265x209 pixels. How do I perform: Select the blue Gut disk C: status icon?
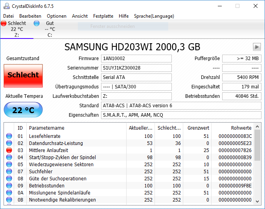37,23
